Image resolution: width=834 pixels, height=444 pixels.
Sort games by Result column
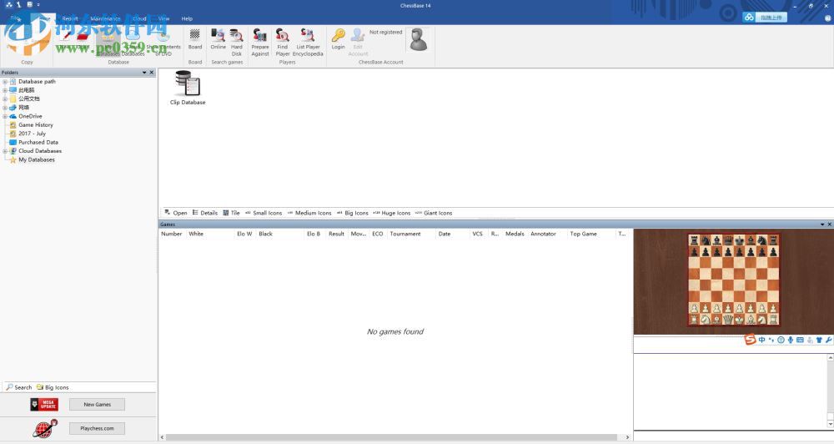coord(337,234)
